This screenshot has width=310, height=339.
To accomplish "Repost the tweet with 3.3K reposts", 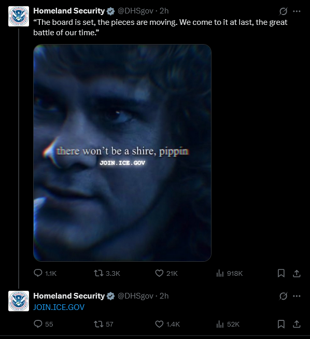I will click(107, 273).
